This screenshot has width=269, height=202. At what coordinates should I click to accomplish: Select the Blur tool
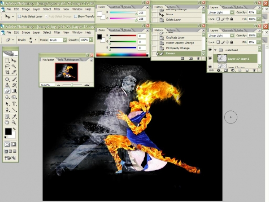pyautogui.click(x=7, y=97)
